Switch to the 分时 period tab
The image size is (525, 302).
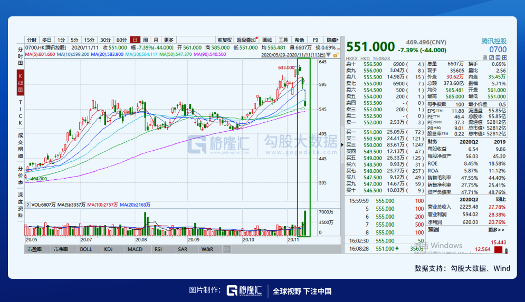[x=32, y=40]
